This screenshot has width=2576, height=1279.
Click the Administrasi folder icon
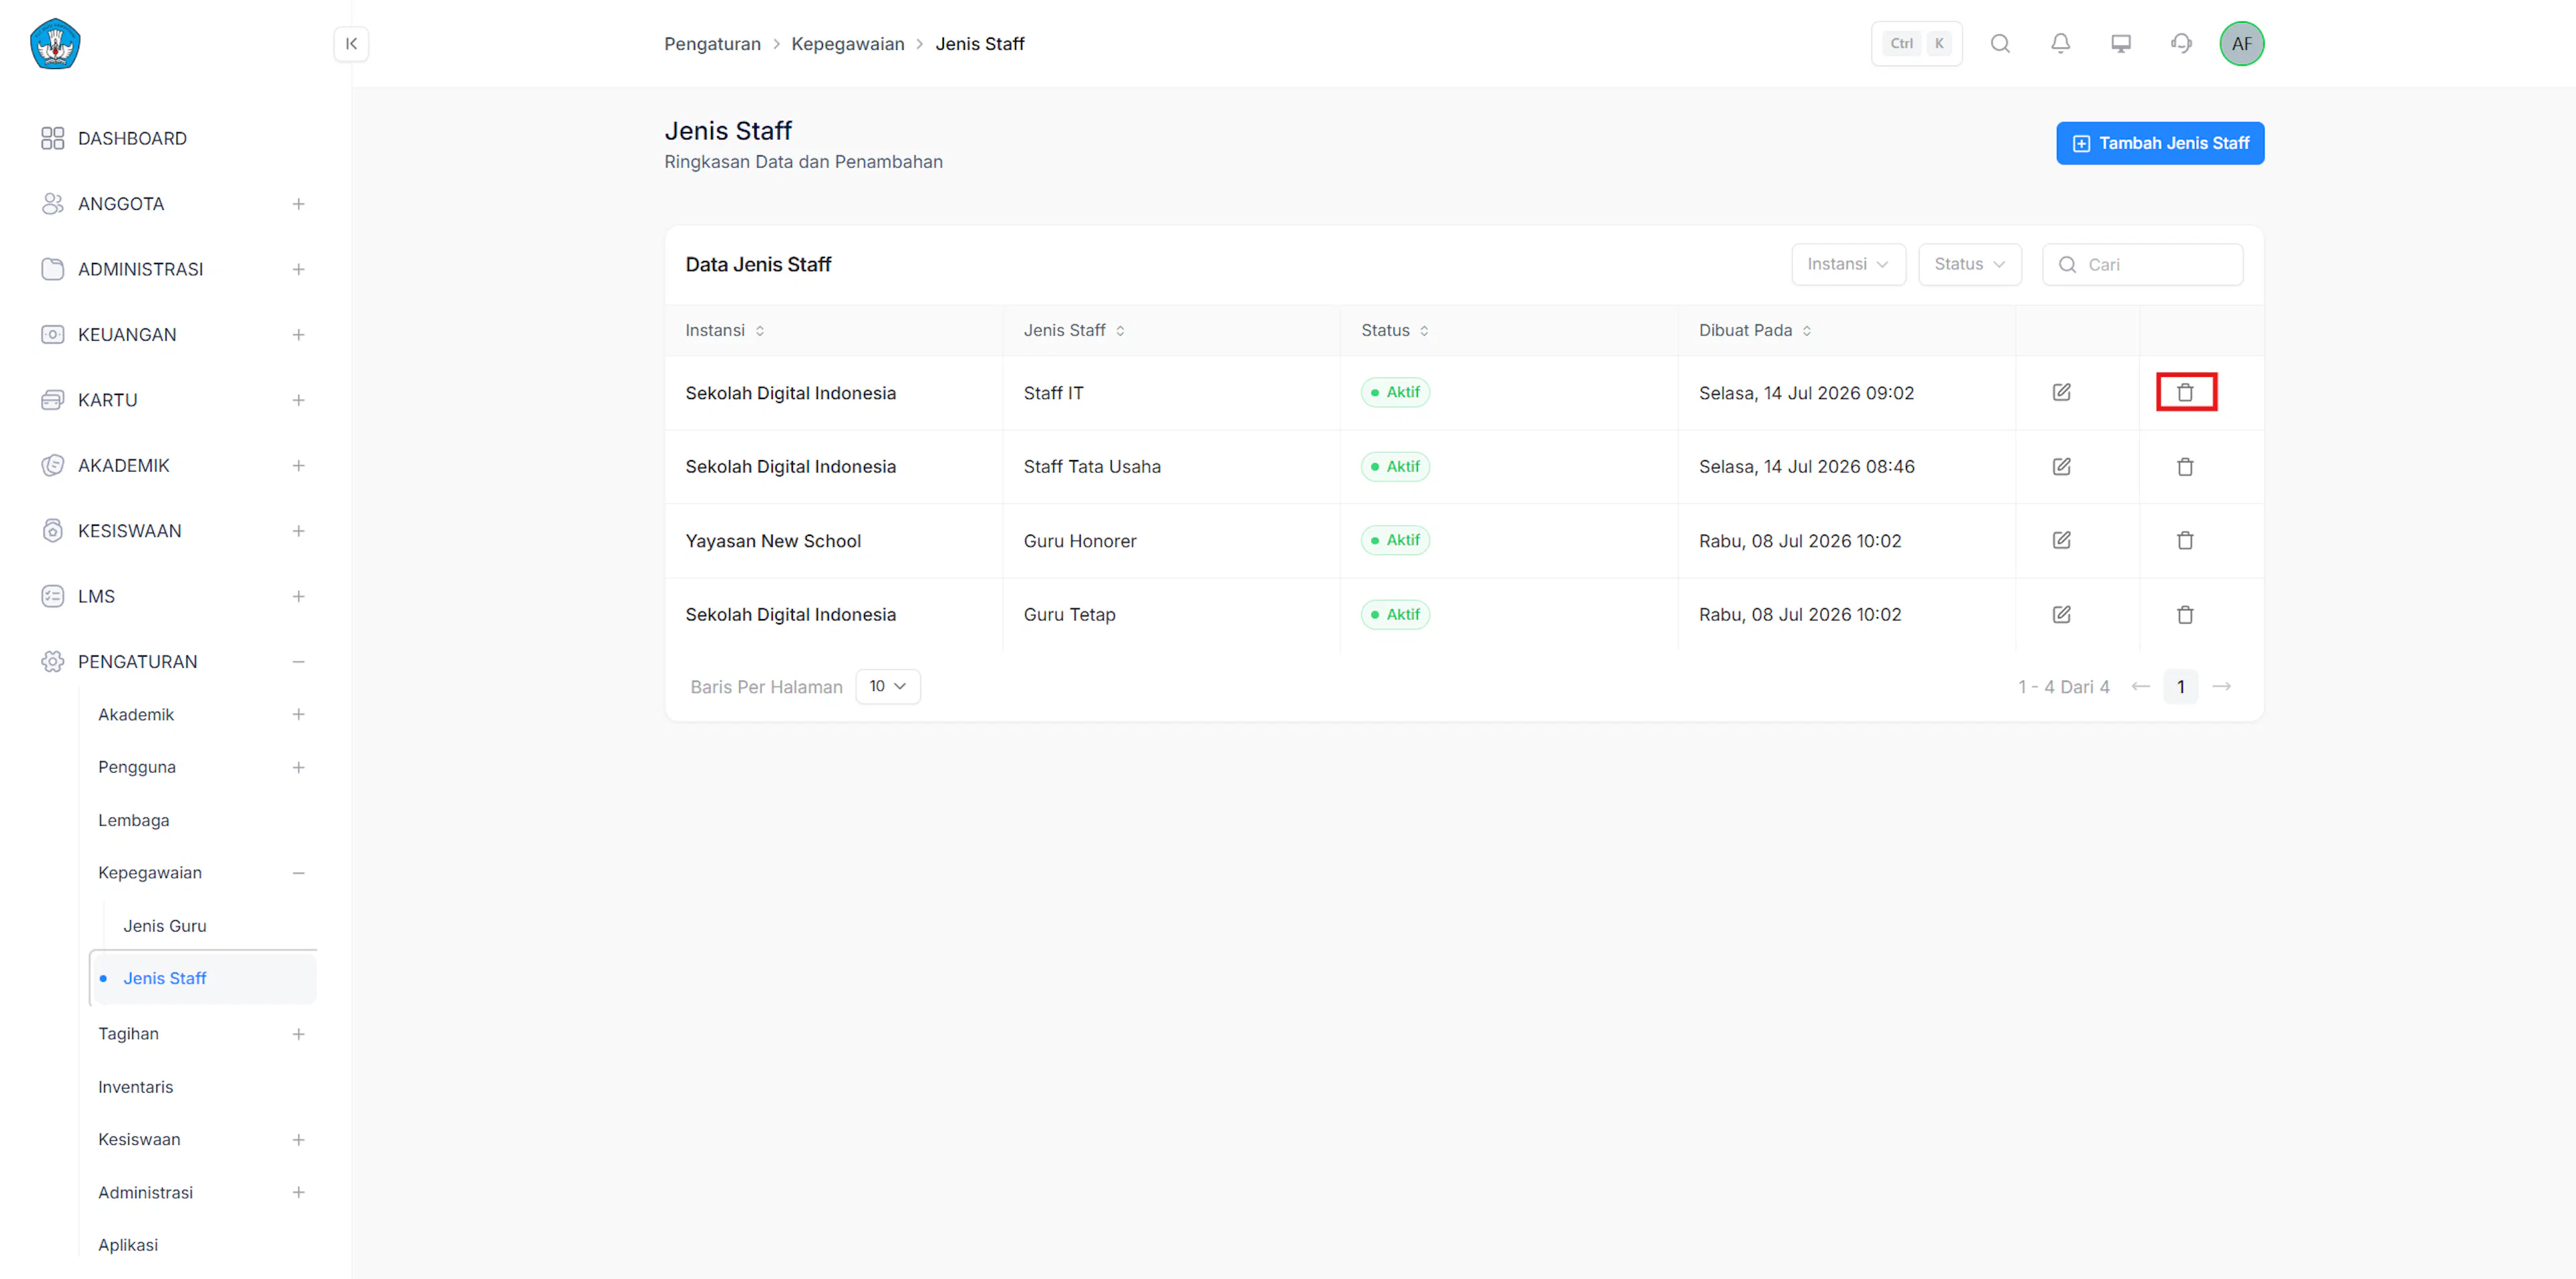[52, 269]
